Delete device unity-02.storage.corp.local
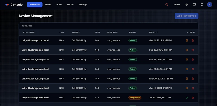217x106 pixels. pos(193,50)
